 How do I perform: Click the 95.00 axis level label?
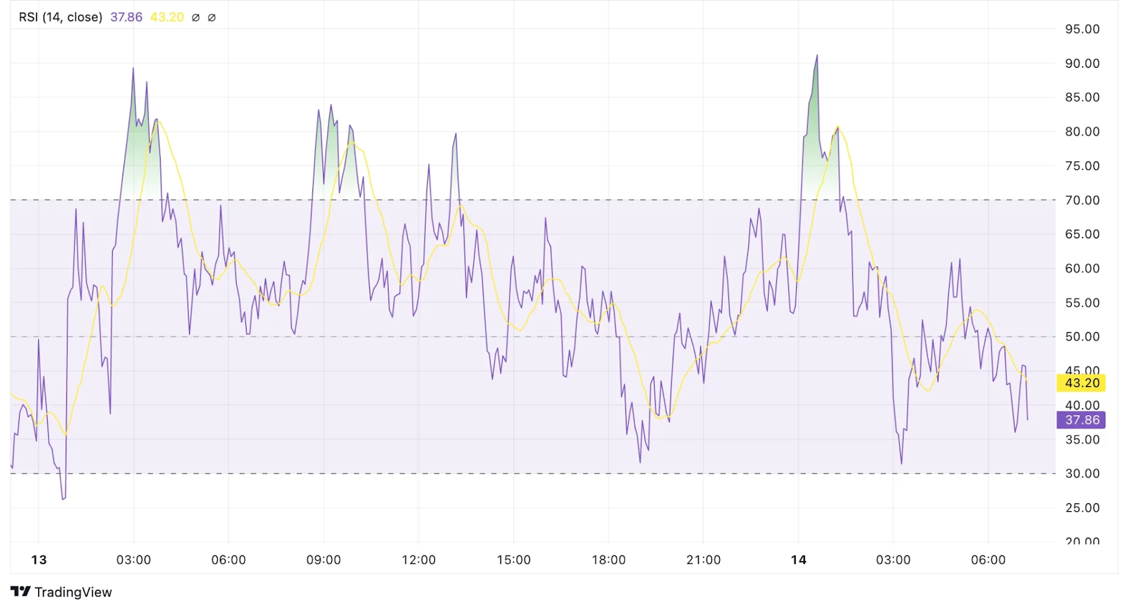[x=1082, y=29]
